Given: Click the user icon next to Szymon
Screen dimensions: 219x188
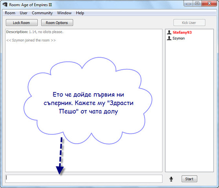Looking at the screenshot, I should [x=169, y=38].
